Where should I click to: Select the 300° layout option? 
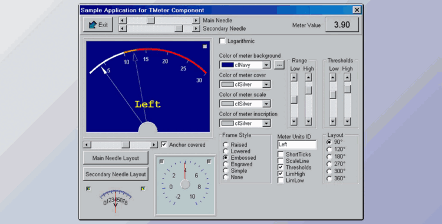[x=329, y=172]
